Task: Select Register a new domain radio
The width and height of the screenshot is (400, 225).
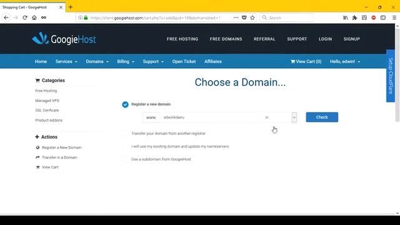Action: click(x=125, y=104)
